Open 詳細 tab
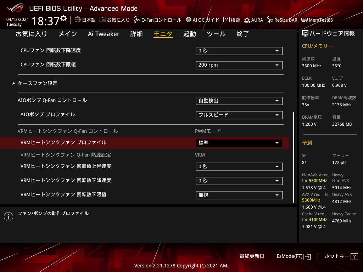The height and width of the screenshot is (272, 363). click(x=136, y=34)
